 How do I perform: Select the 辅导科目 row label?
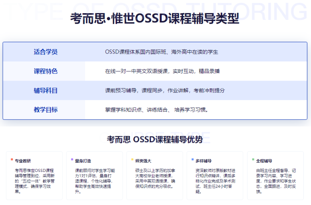[46, 91]
